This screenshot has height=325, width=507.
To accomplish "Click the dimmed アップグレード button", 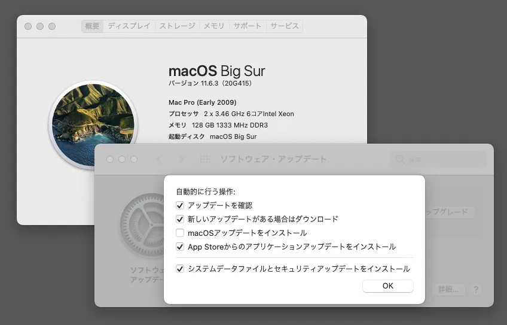I will click(449, 212).
